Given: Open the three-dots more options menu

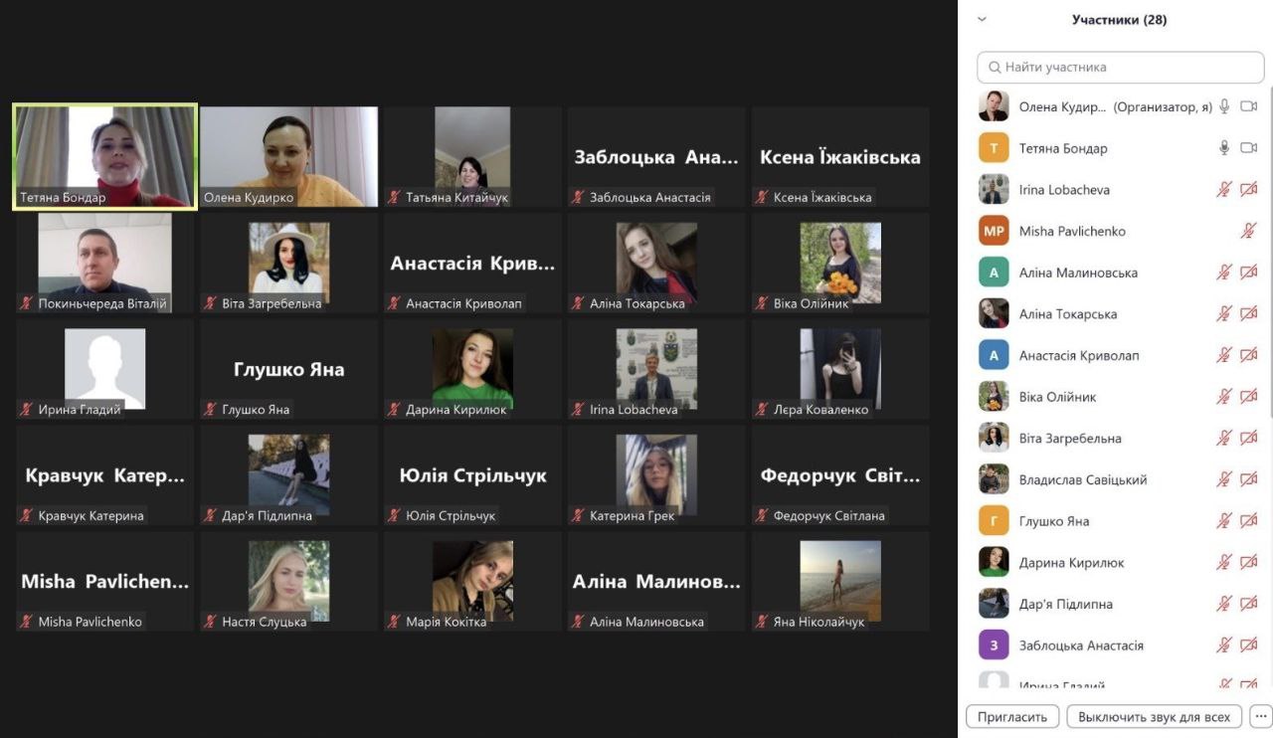Looking at the screenshot, I should 1260,716.
